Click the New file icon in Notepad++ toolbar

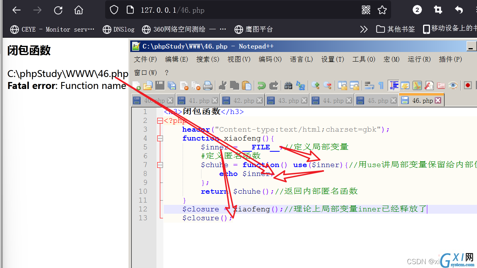[136, 85]
